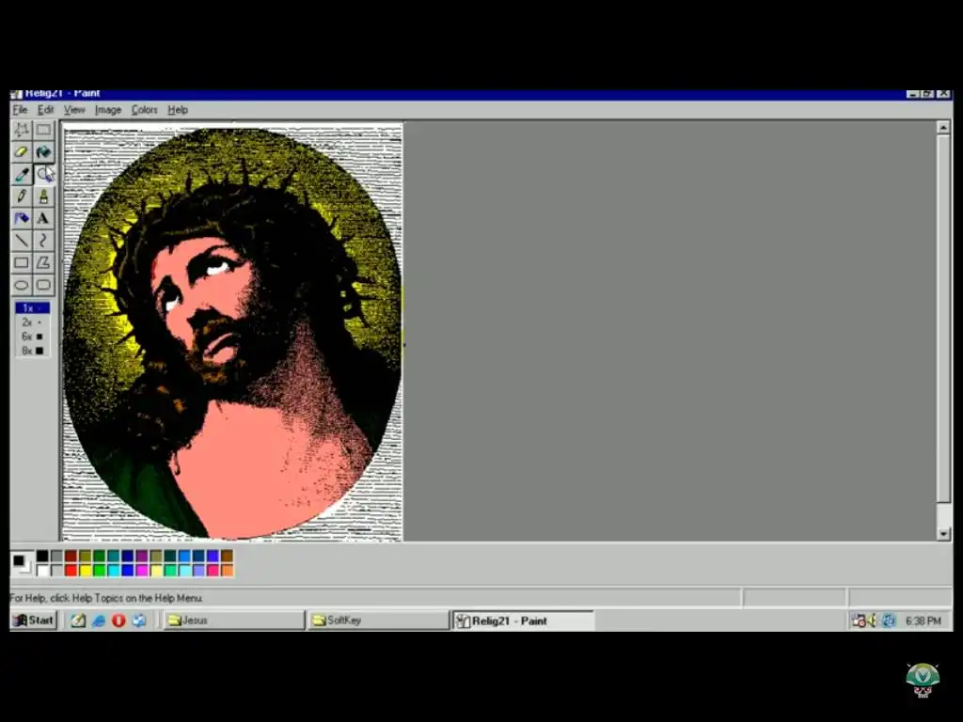Open the View menu
Screen dimensions: 963x722
tap(74, 110)
